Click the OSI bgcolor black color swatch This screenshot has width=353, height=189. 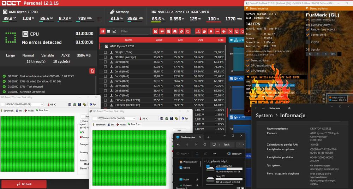[x=339, y=54]
